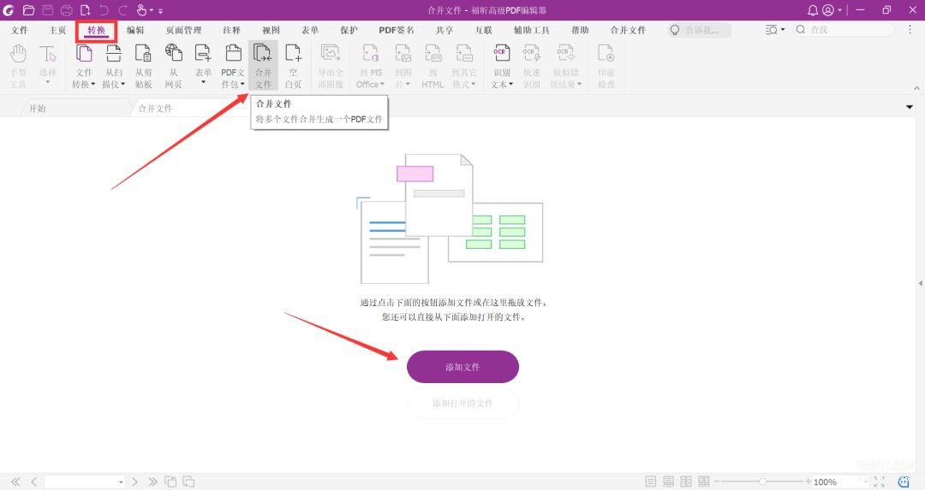Create PDF 从网页 from web page
Viewport: 925px width, 490px height.
(173, 67)
